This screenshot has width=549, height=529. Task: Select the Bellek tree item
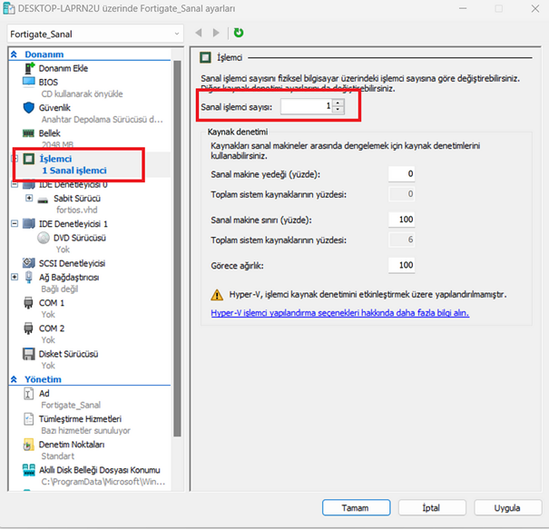(x=49, y=133)
